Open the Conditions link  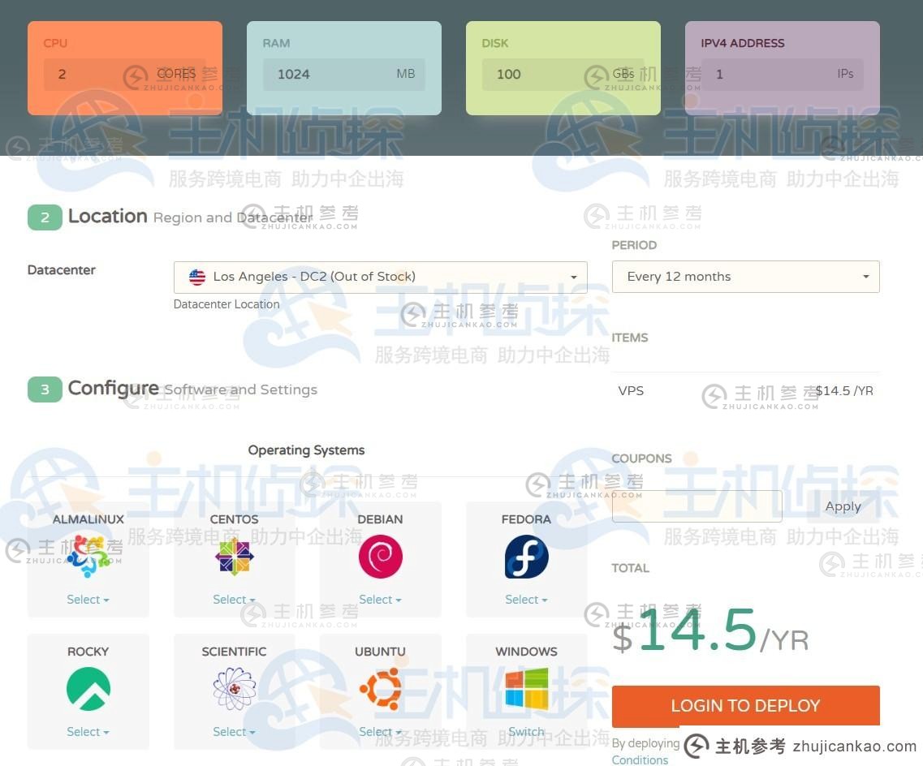coord(640,760)
